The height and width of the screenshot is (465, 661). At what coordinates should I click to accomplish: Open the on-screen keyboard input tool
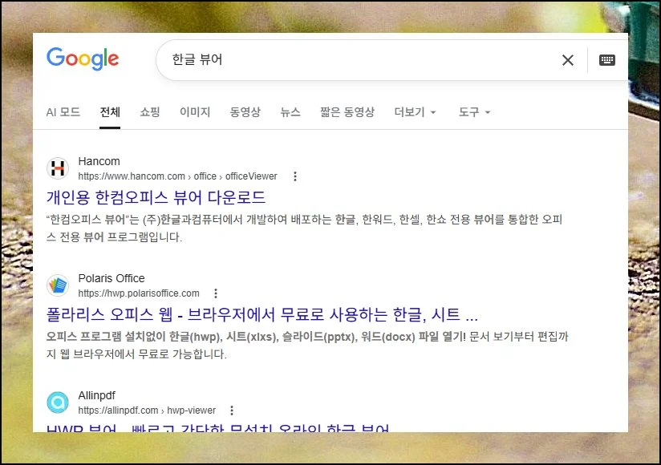tap(607, 60)
